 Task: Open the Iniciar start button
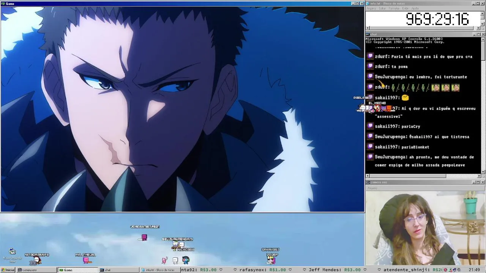click(8, 270)
